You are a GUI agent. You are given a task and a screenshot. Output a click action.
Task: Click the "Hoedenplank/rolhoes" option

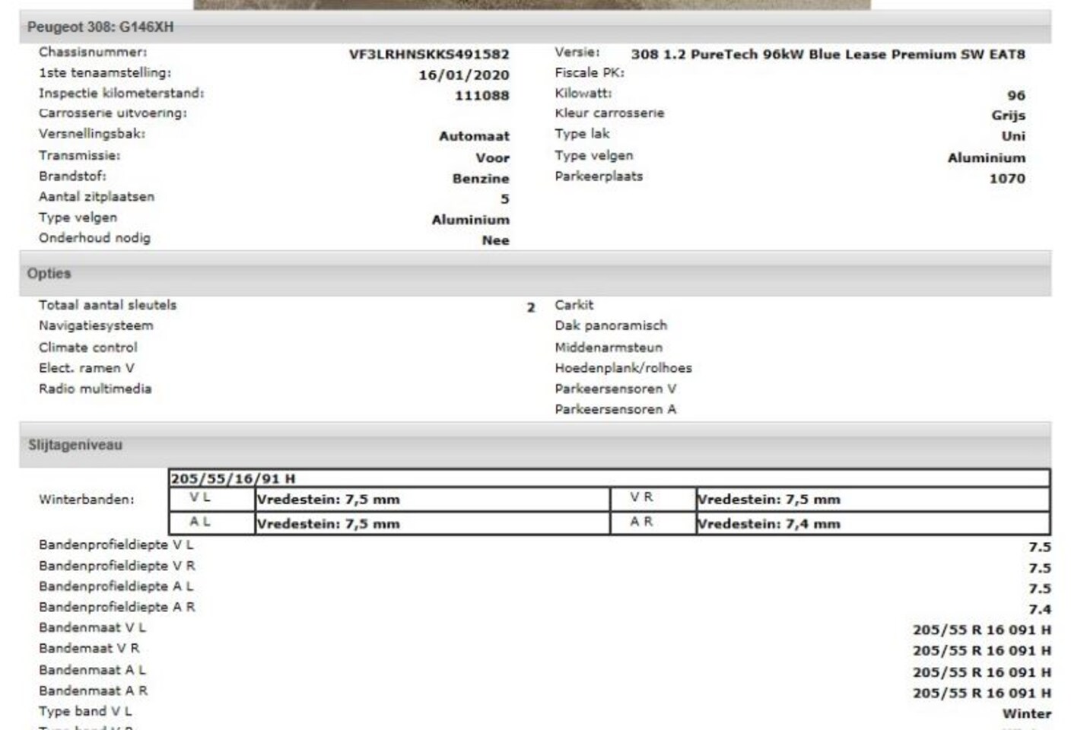point(624,367)
